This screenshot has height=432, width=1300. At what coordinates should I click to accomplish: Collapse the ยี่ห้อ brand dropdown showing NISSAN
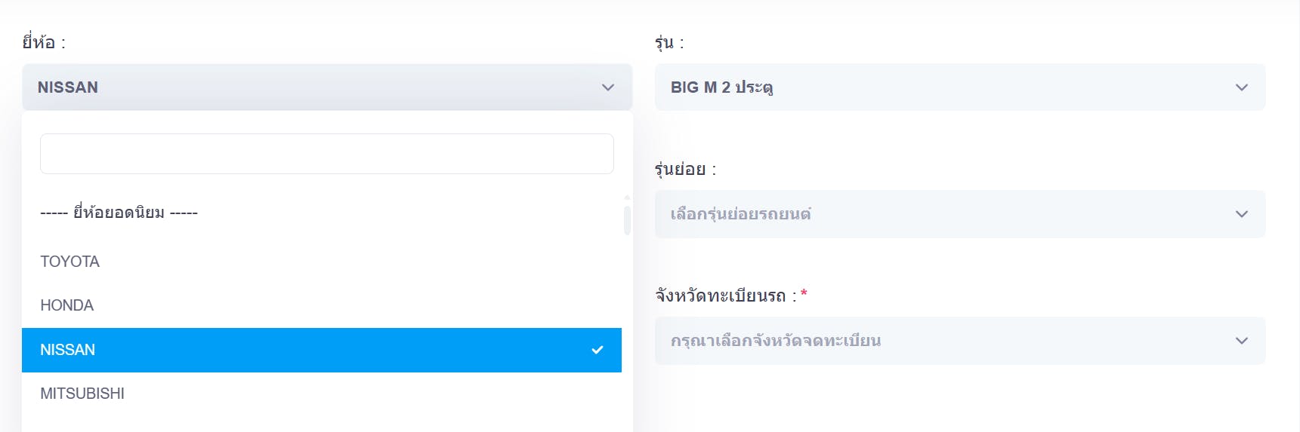pyautogui.click(x=326, y=87)
